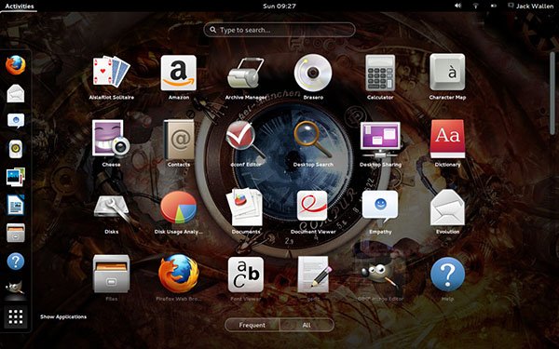Open the clock showing Sun 09:27
Viewport: 559px width, 349px height.
(279, 6)
